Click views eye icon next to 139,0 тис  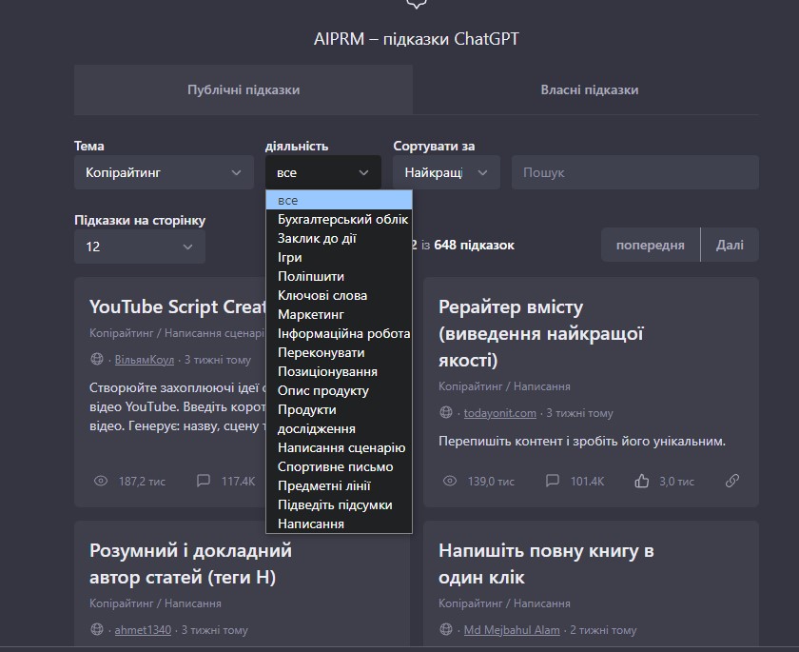[450, 481]
